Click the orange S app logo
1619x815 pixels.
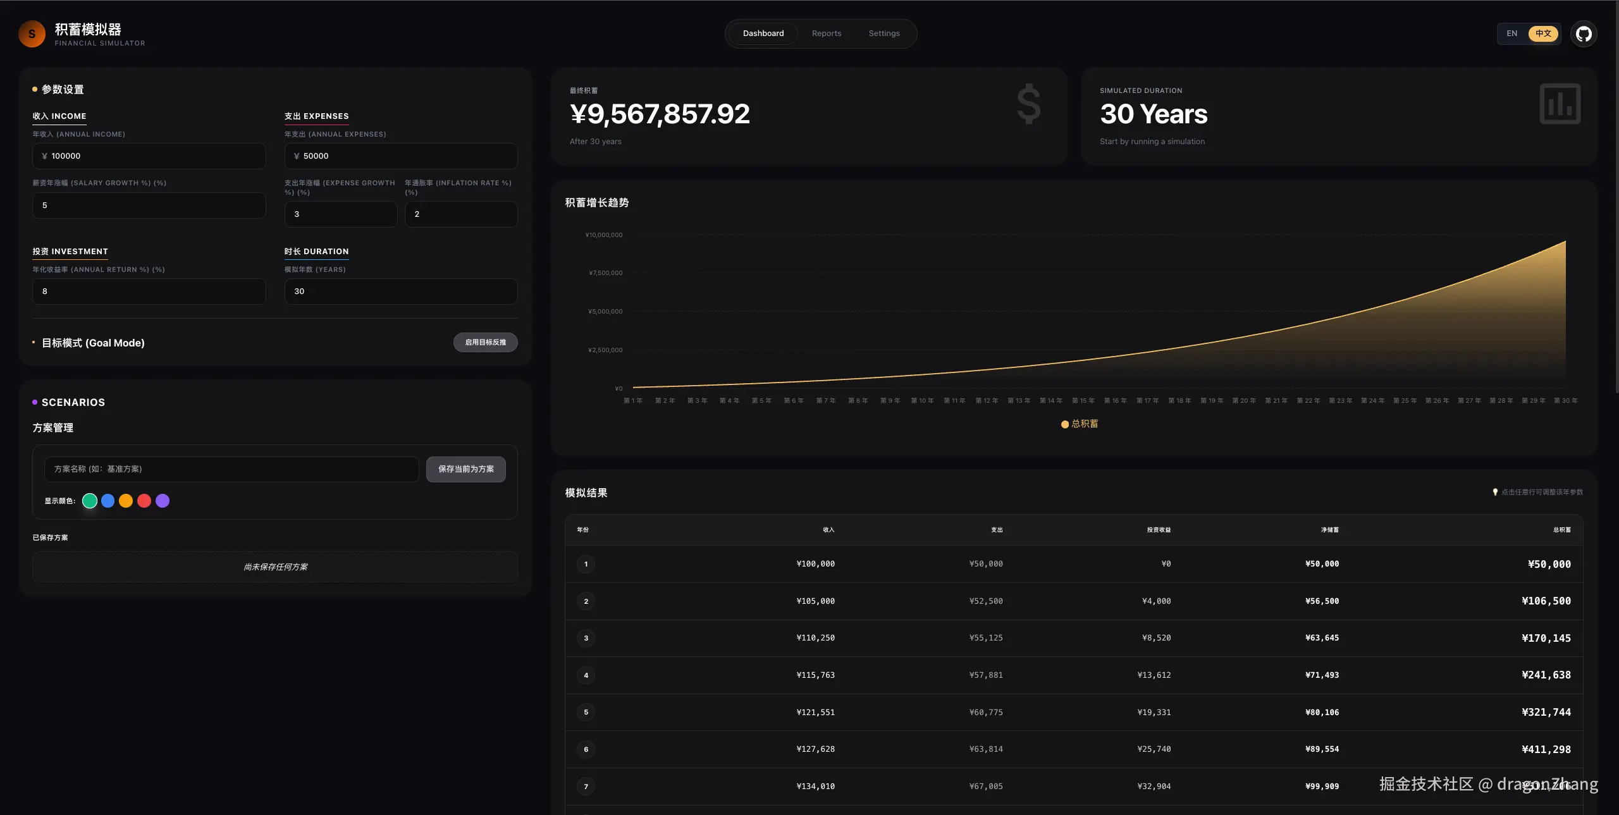32,34
